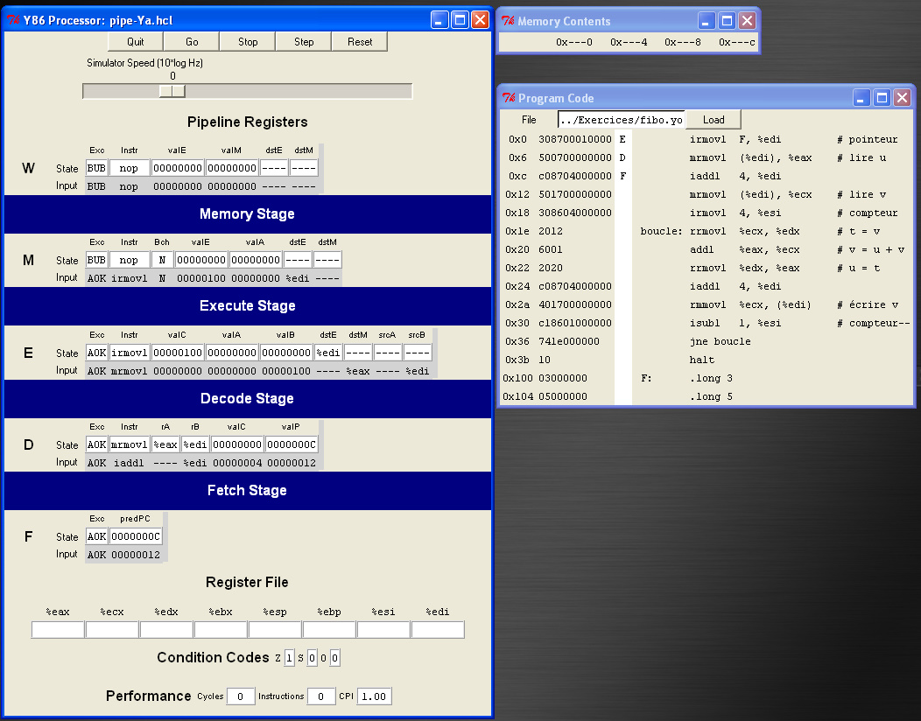Click the Z condition code value box
Viewport: 921px width, 721px height.
click(289, 658)
